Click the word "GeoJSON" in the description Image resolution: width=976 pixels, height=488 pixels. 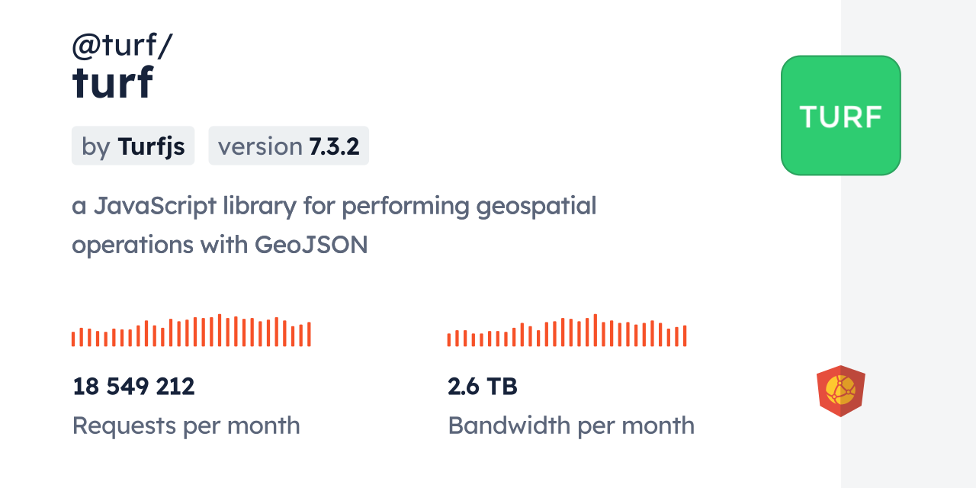tap(311, 245)
